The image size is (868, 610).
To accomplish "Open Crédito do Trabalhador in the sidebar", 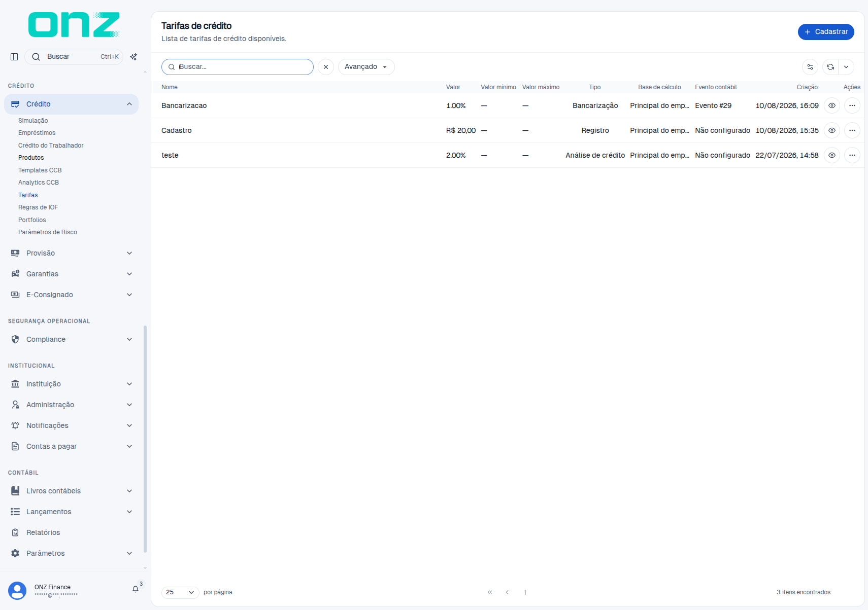I will (x=51, y=146).
